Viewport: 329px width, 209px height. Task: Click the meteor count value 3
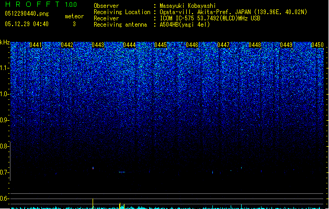coord(74,24)
